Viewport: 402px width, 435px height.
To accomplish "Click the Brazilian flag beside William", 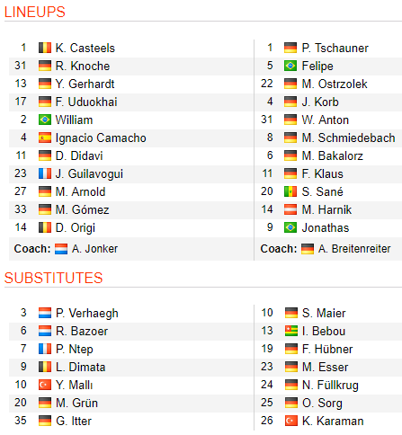I will pos(45,120).
